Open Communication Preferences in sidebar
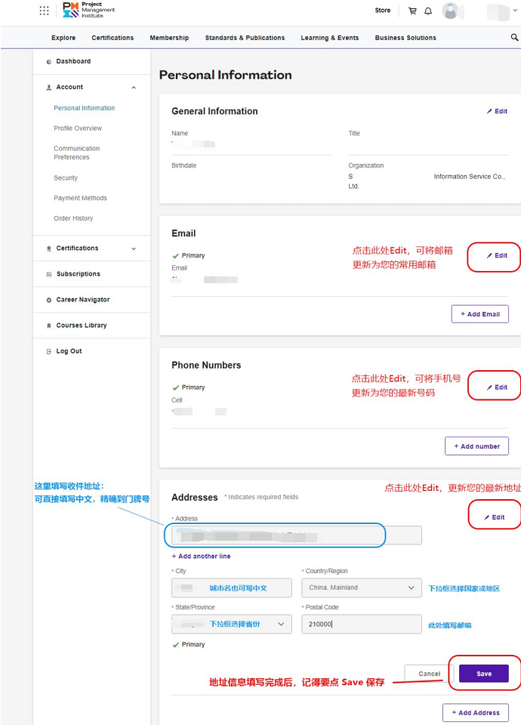The height and width of the screenshot is (725, 521). click(x=76, y=153)
